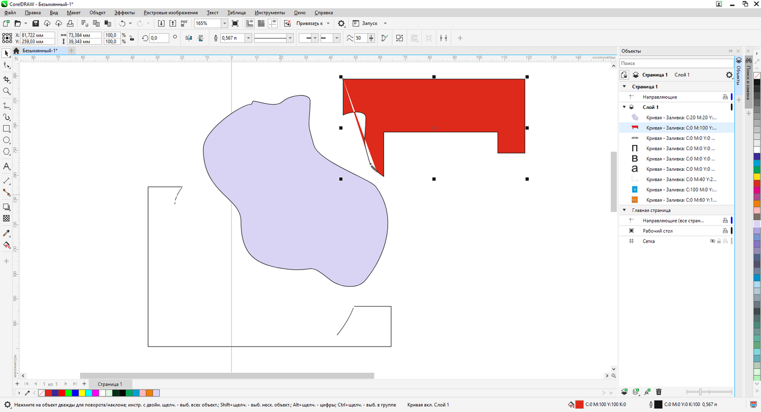Toggle printing for Направляющие layer

tap(725, 97)
